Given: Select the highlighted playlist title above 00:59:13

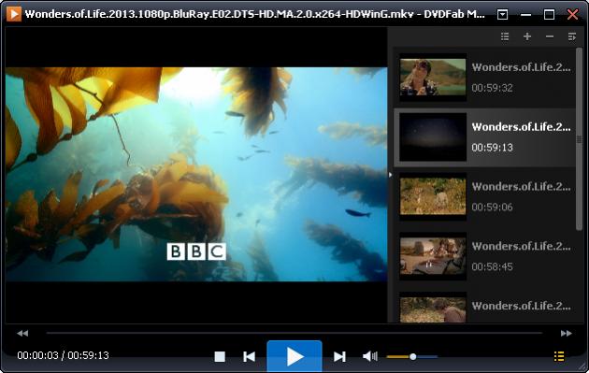Looking at the screenshot, I should point(522,127).
